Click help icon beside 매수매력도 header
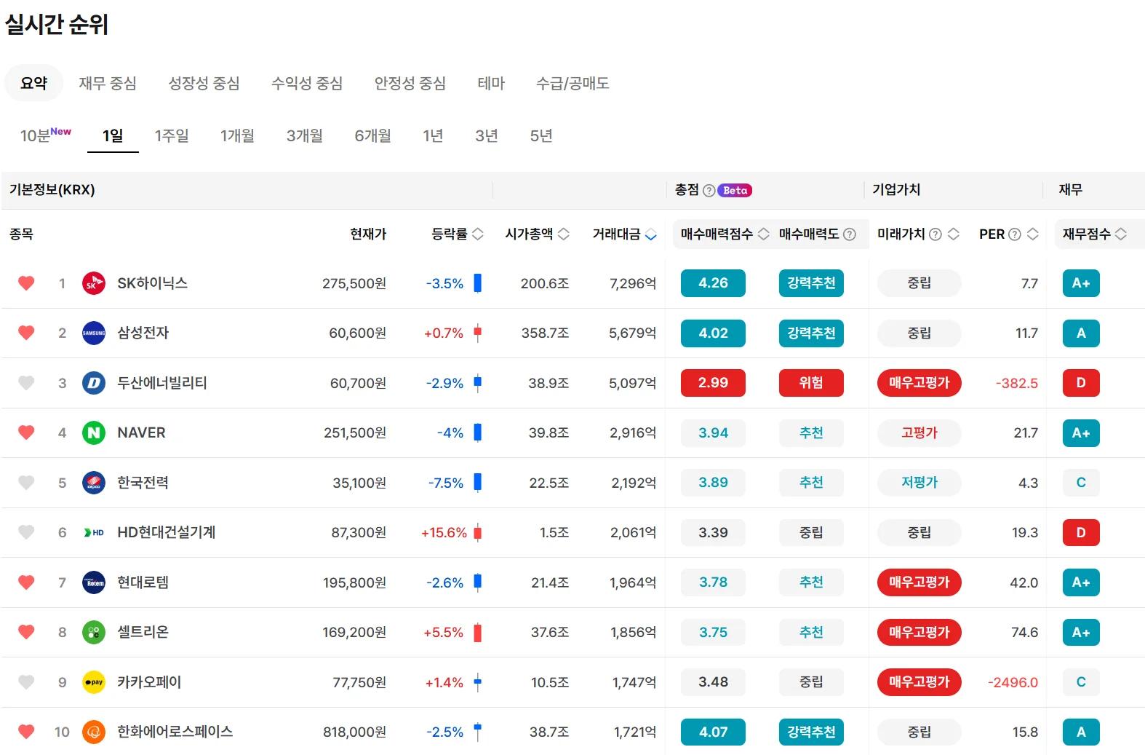Viewport: 1145px width, 755px height. click(849, 234)
